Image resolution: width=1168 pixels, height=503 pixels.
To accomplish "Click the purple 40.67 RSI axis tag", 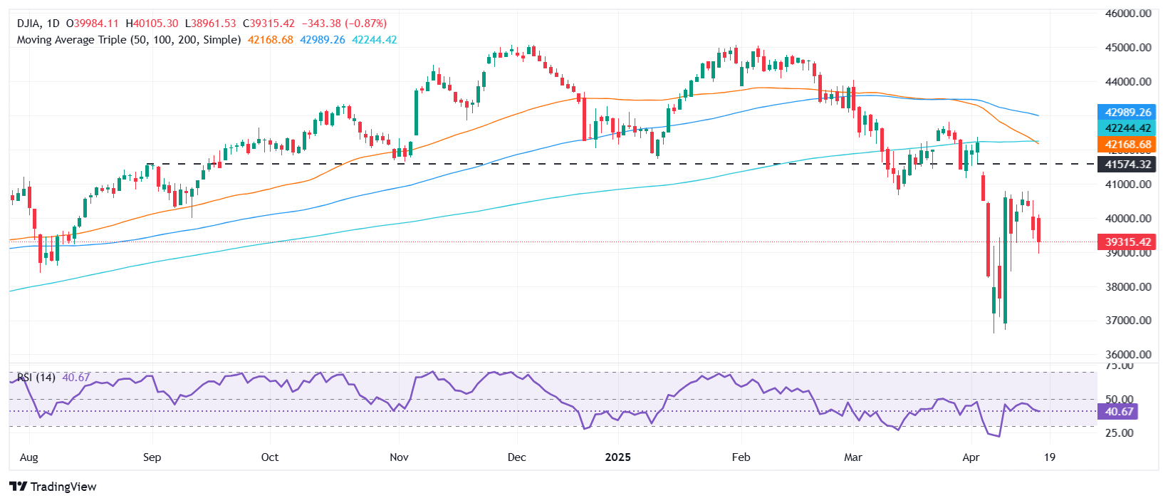I will (1118, 412).
